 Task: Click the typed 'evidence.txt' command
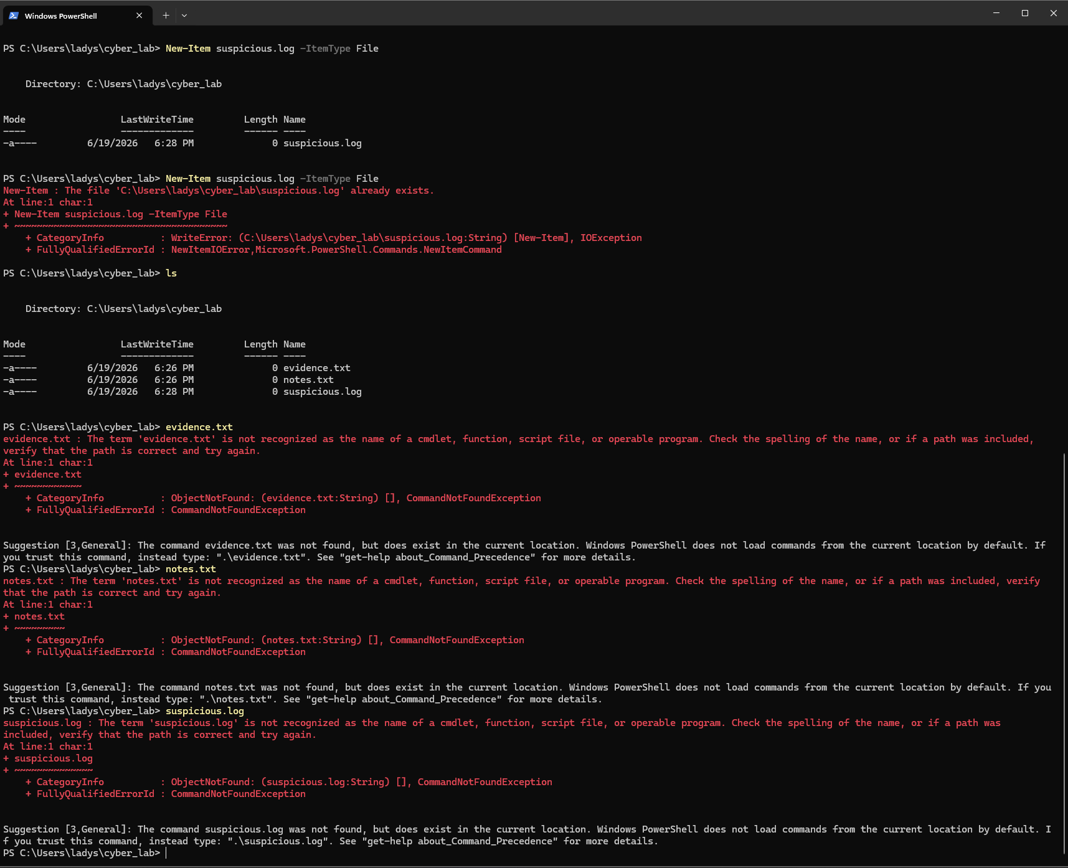[199, 427]
